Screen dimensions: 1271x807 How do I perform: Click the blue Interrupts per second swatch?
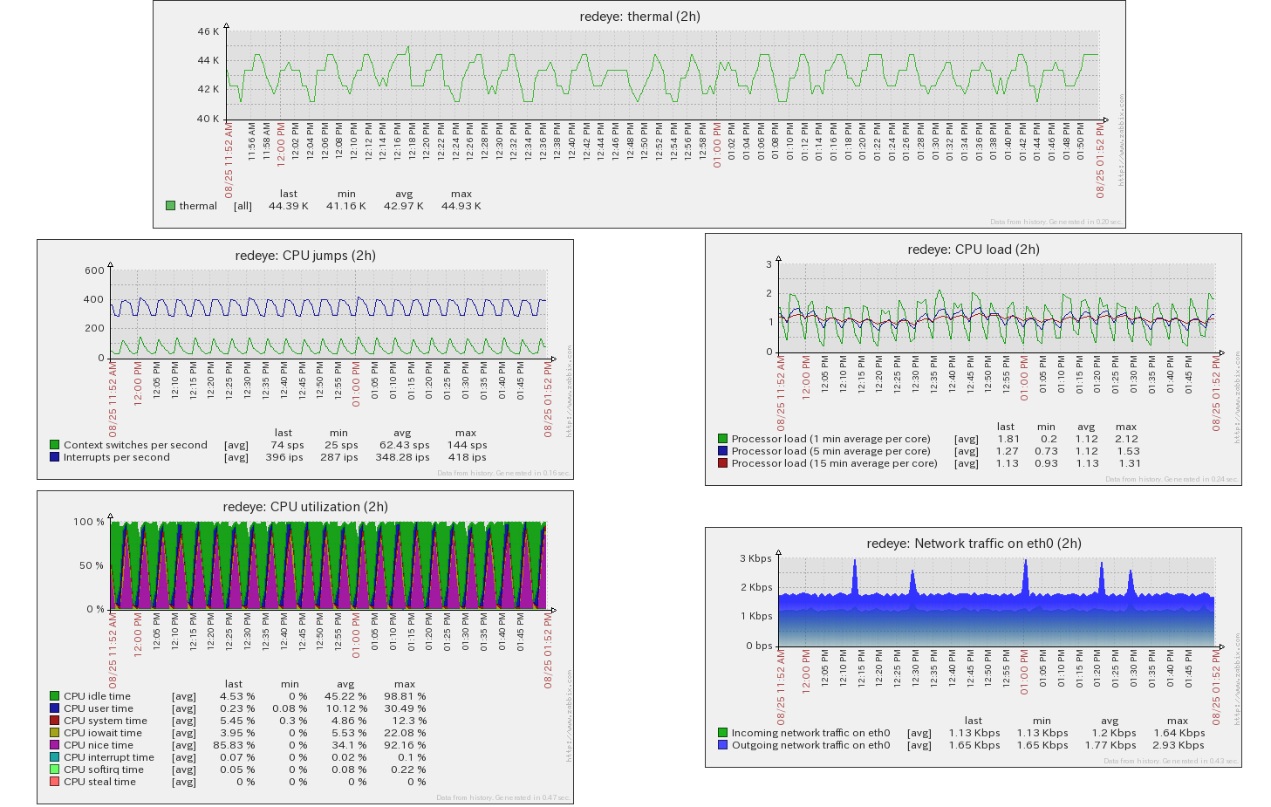point(54,457)
